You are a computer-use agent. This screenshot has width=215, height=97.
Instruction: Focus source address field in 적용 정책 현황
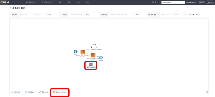(167, 14)
